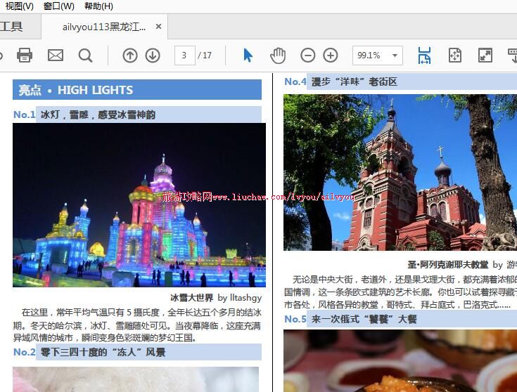Activate the hand pan tool
This screenshot has width=517, height=392.
[278, 55]
